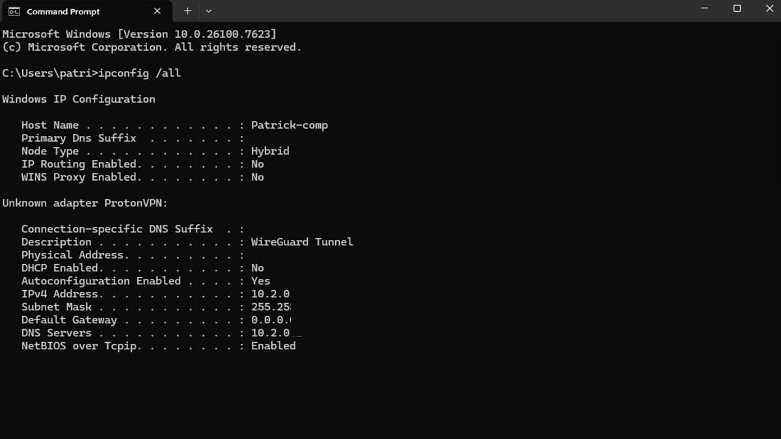Click the Unknown adapter ProtonVPN heading
The height and width of the screenshot is (439, 781).
click(x=85, y=203)
